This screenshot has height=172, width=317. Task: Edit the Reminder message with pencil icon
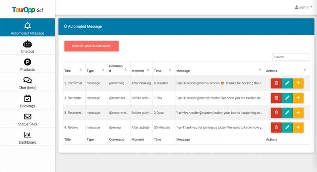pos(287,98)
